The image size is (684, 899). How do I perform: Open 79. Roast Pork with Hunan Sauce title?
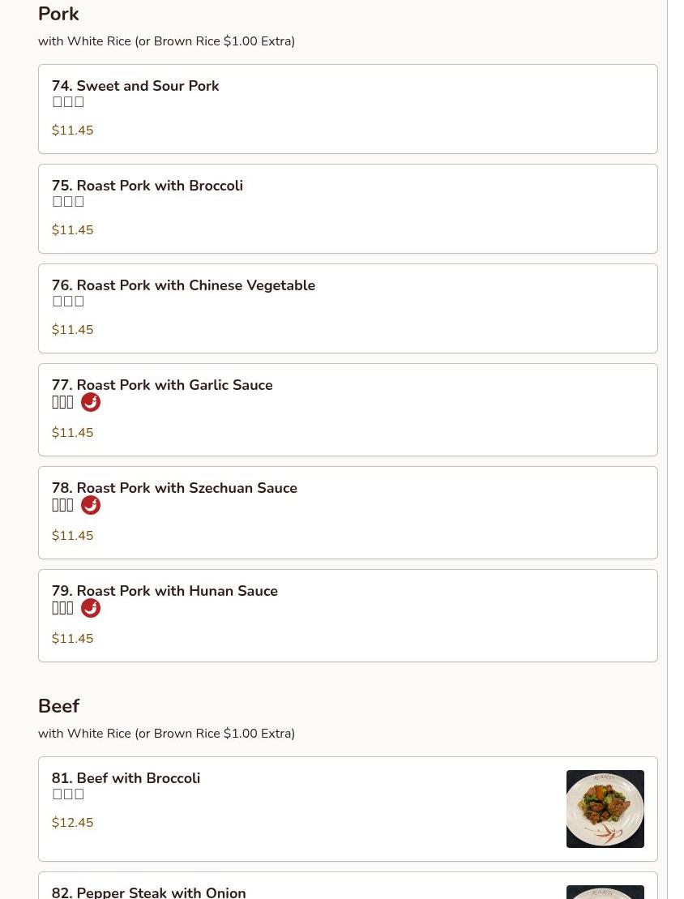165,591
